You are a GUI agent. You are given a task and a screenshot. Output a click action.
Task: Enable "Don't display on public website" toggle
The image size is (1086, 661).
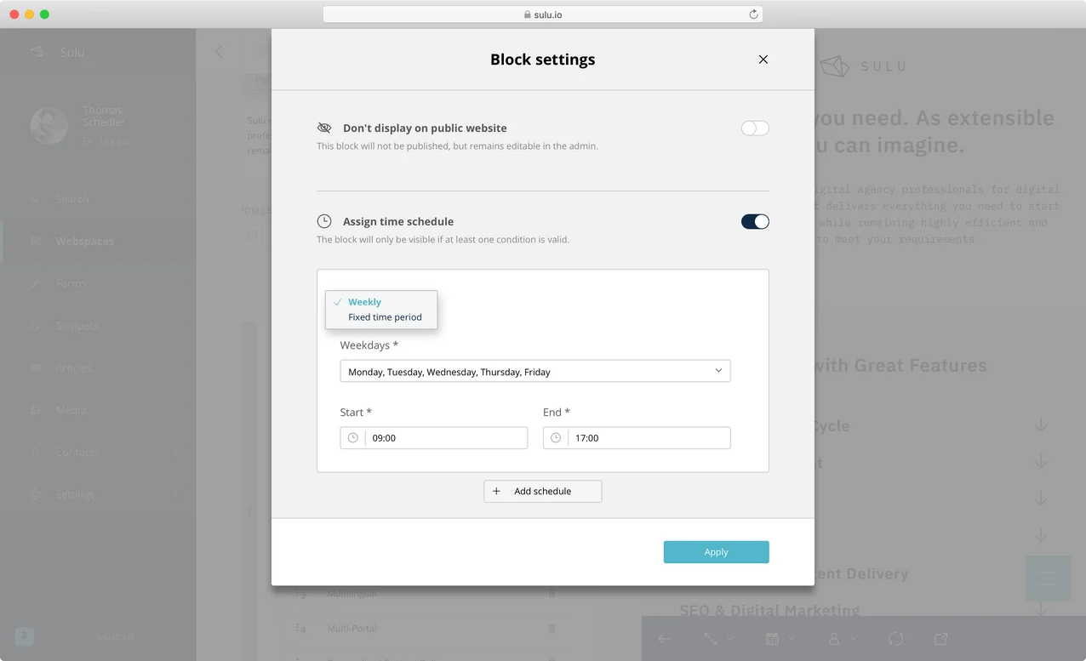tap(755, 128)
